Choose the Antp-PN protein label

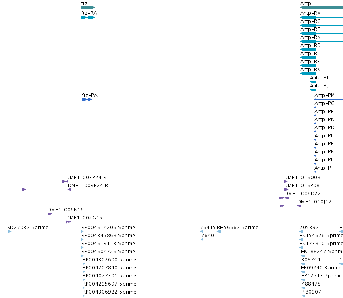tap(324, 120)
